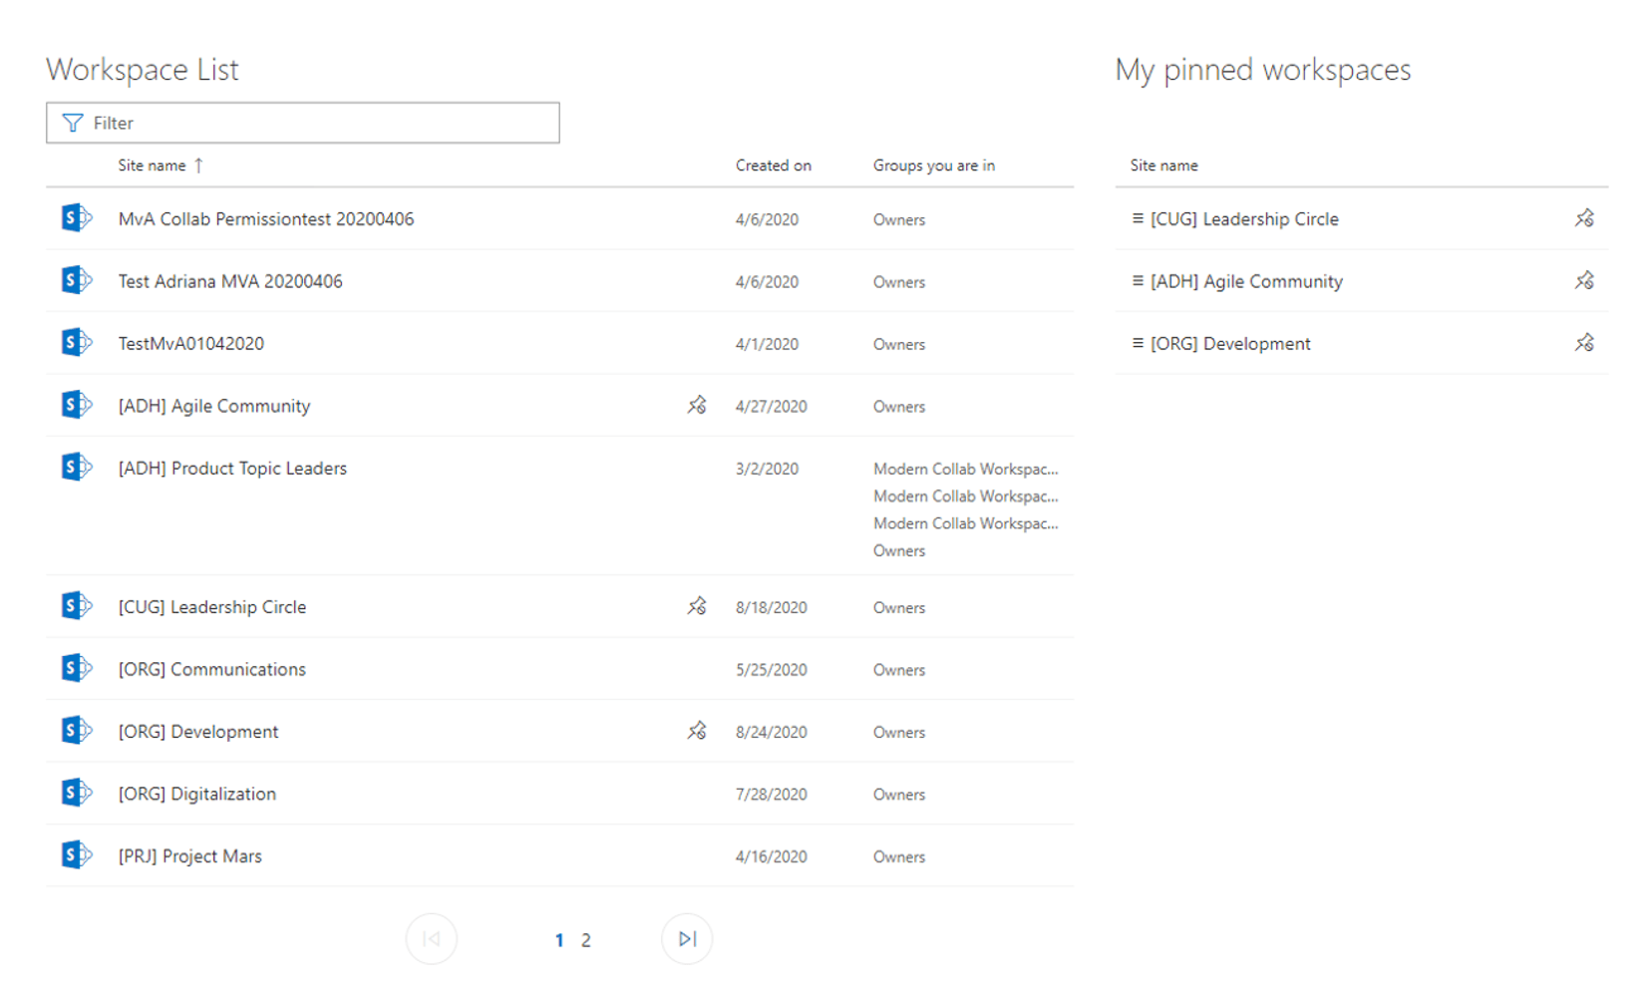Click Owners in the [ORG] Digitalization row

[899, 795]
